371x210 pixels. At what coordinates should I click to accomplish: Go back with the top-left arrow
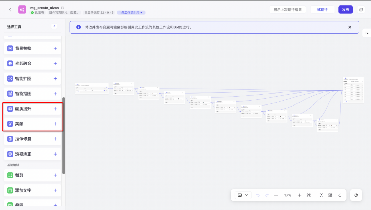pyautogui.click(x=10, y=10)
